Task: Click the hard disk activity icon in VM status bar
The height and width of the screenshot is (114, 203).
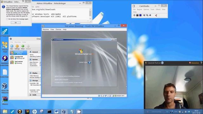Action: [99, 96]
